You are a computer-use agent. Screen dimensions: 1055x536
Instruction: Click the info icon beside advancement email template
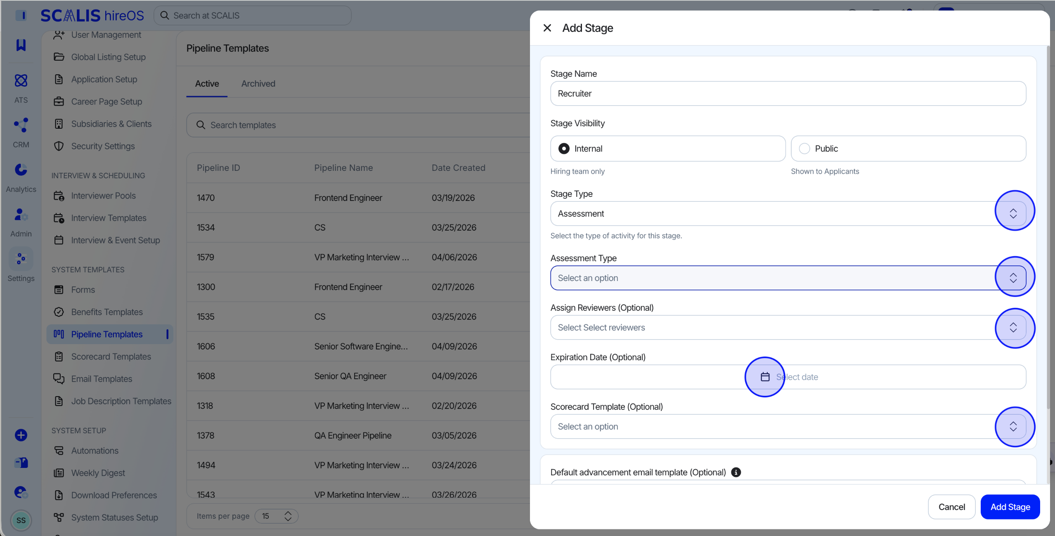point(736,472)
